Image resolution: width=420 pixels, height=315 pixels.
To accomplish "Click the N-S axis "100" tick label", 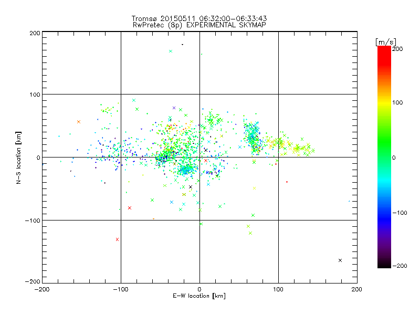I will 35,94.
